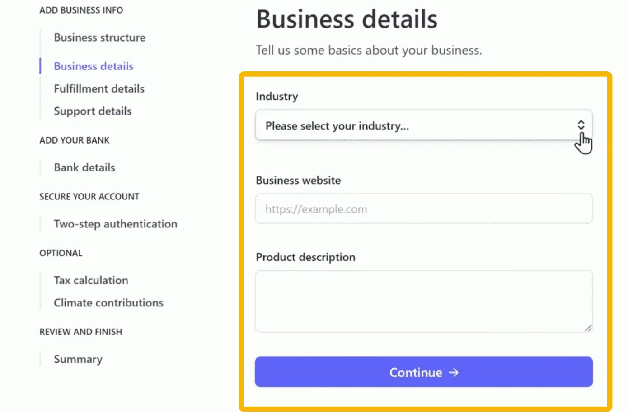Screen dimensions: 628x412
Task: Click the ADD BUSINESS INFO section header
Action: (x=81, y=10)
